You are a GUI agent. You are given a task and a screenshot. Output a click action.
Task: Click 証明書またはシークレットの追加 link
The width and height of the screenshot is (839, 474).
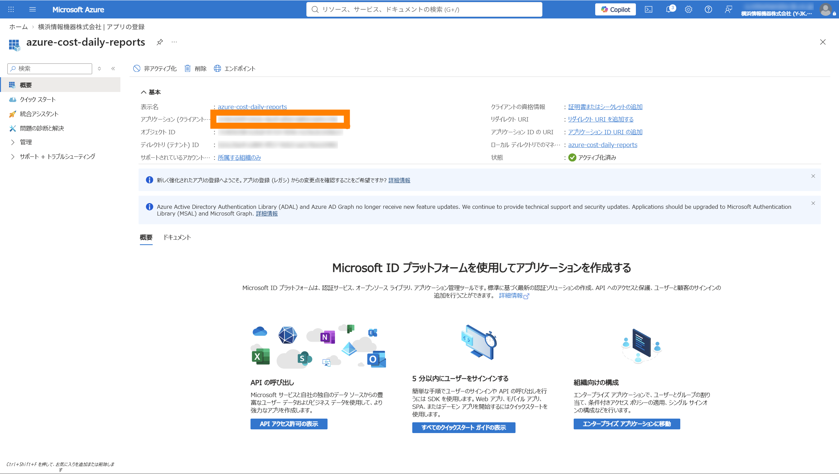[x=605, y=107]
